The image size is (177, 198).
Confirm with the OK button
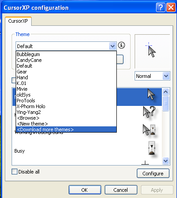(x=85, y=190)
